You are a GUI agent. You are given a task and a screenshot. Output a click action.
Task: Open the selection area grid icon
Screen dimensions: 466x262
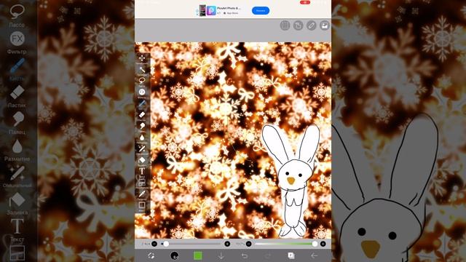(285, 25)
